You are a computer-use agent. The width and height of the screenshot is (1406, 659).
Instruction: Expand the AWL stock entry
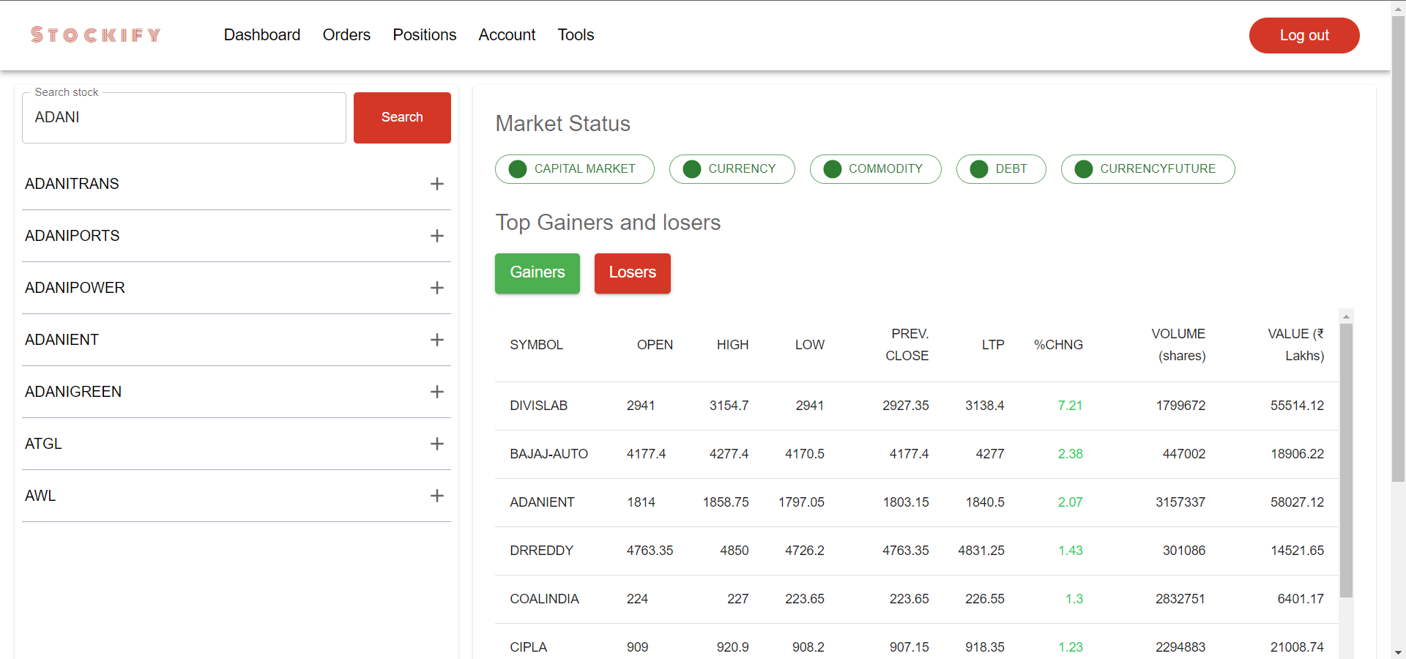point(437,496)
